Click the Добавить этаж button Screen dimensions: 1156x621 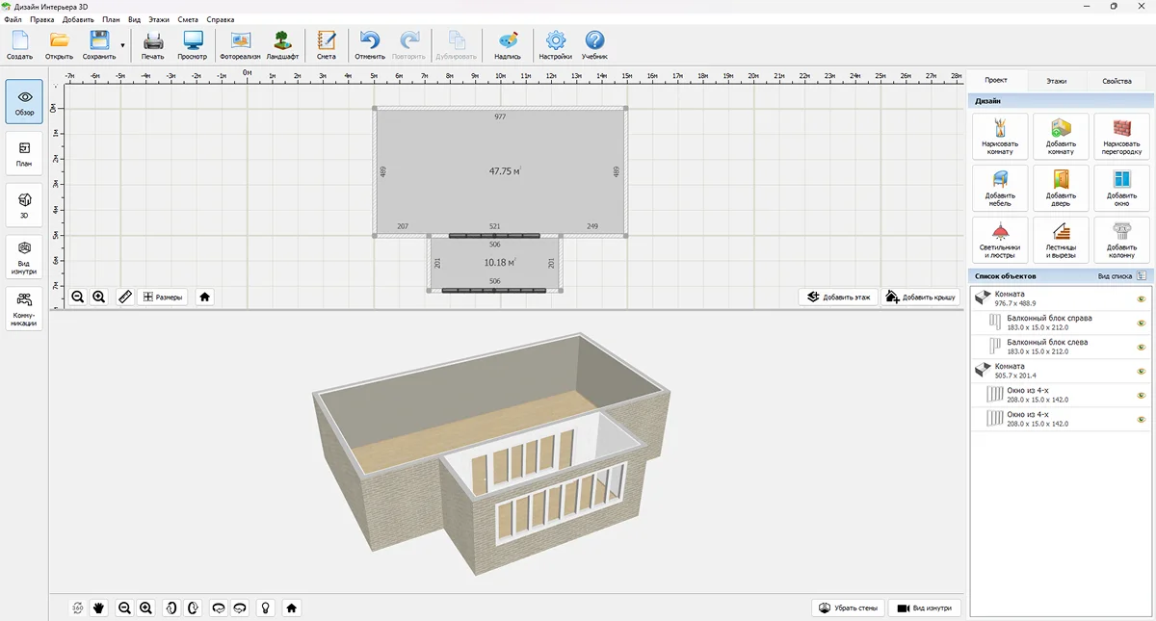tap(838, 298)
